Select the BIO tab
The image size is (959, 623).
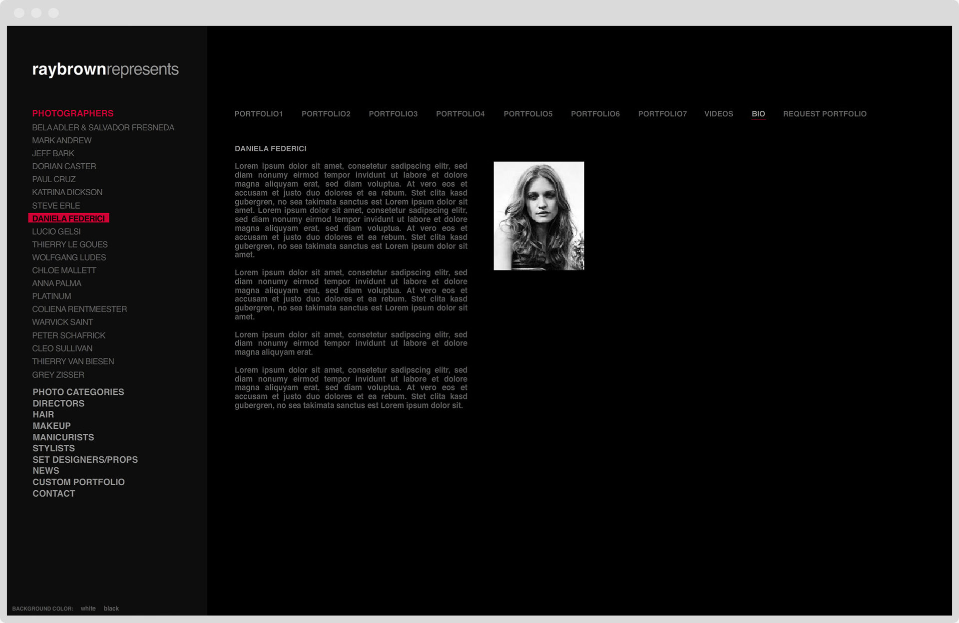(x=758, y=114)
